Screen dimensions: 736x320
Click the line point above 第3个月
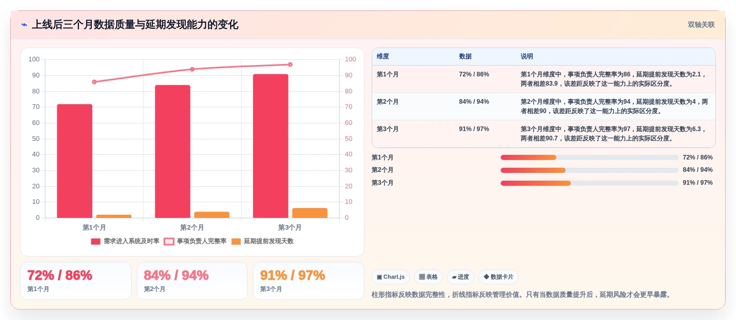pos(290,65)
